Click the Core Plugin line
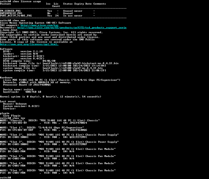Viewport: 209px width, 179px height. 12,116
